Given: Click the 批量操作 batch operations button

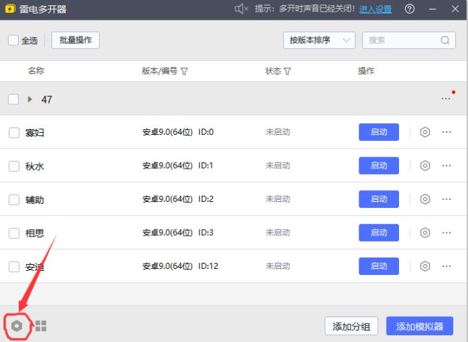Looking at the screenshot, I should click(76, 40).
